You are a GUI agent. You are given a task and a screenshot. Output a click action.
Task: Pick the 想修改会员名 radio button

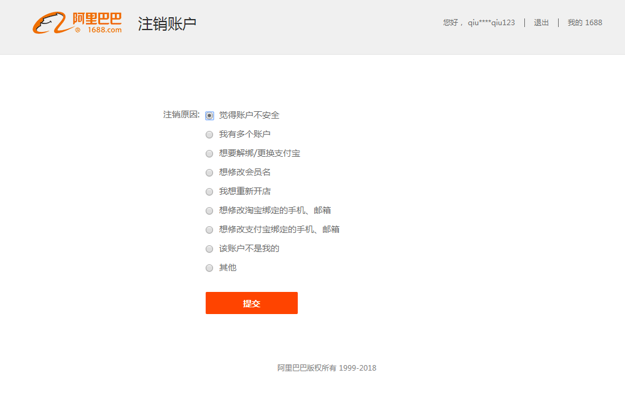(x=209, y=173)
